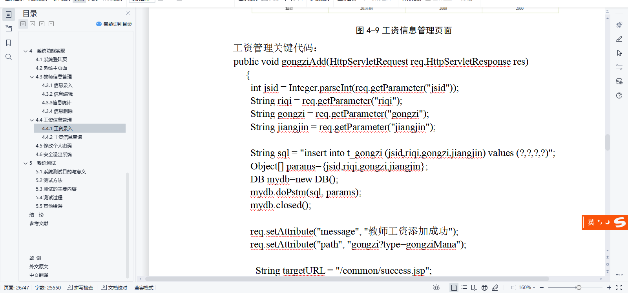Screen dimensions: 628x293
Task: Click the pen/style icon in right sidebar
Action: [619, 39]
